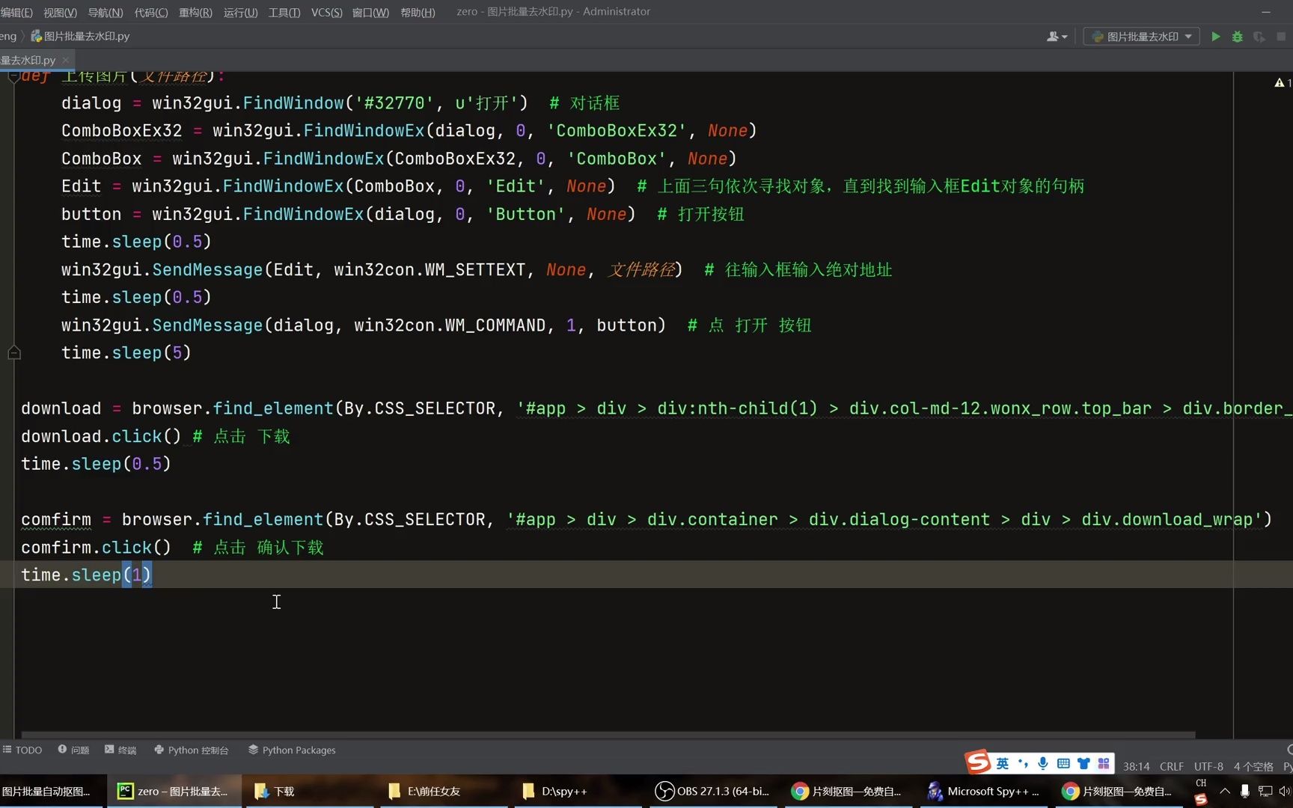The width and height of the screenshot is (1293, 808).
Task: Start debugging using the green bug icon
Action: (x=1237, y=36)
